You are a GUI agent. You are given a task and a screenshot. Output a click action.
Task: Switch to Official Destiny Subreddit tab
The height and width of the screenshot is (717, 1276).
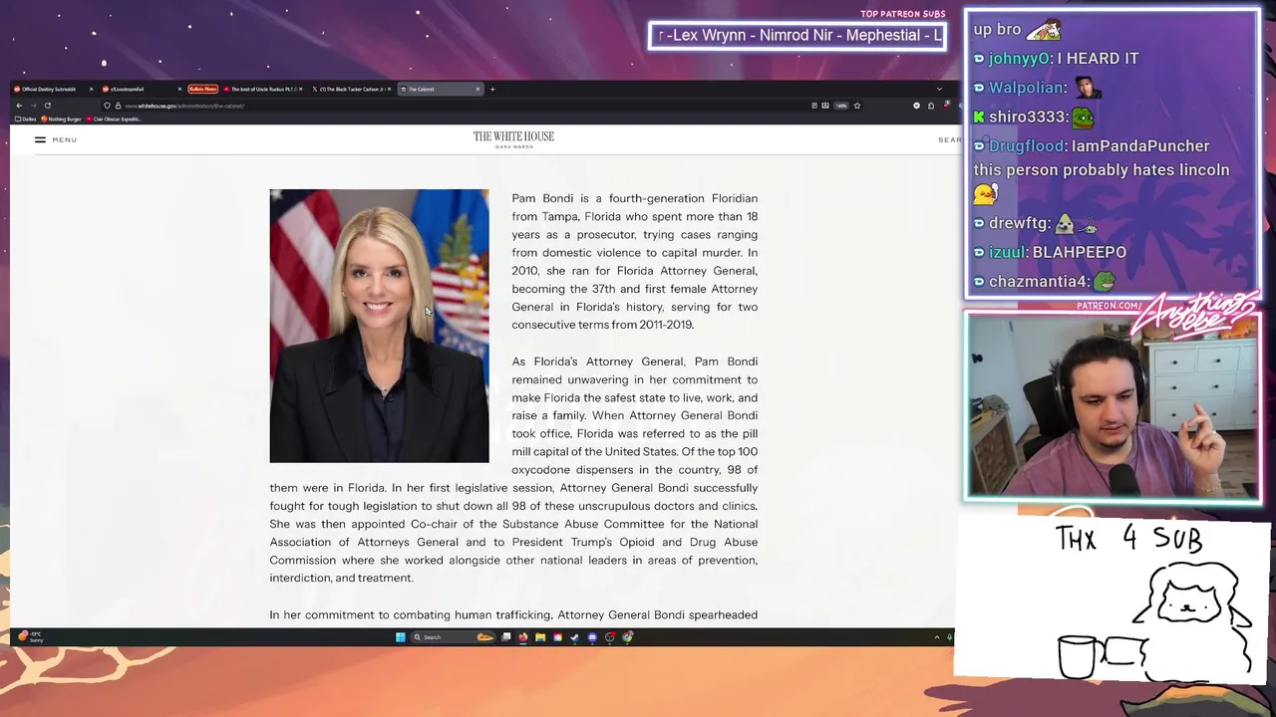(54, 89)
